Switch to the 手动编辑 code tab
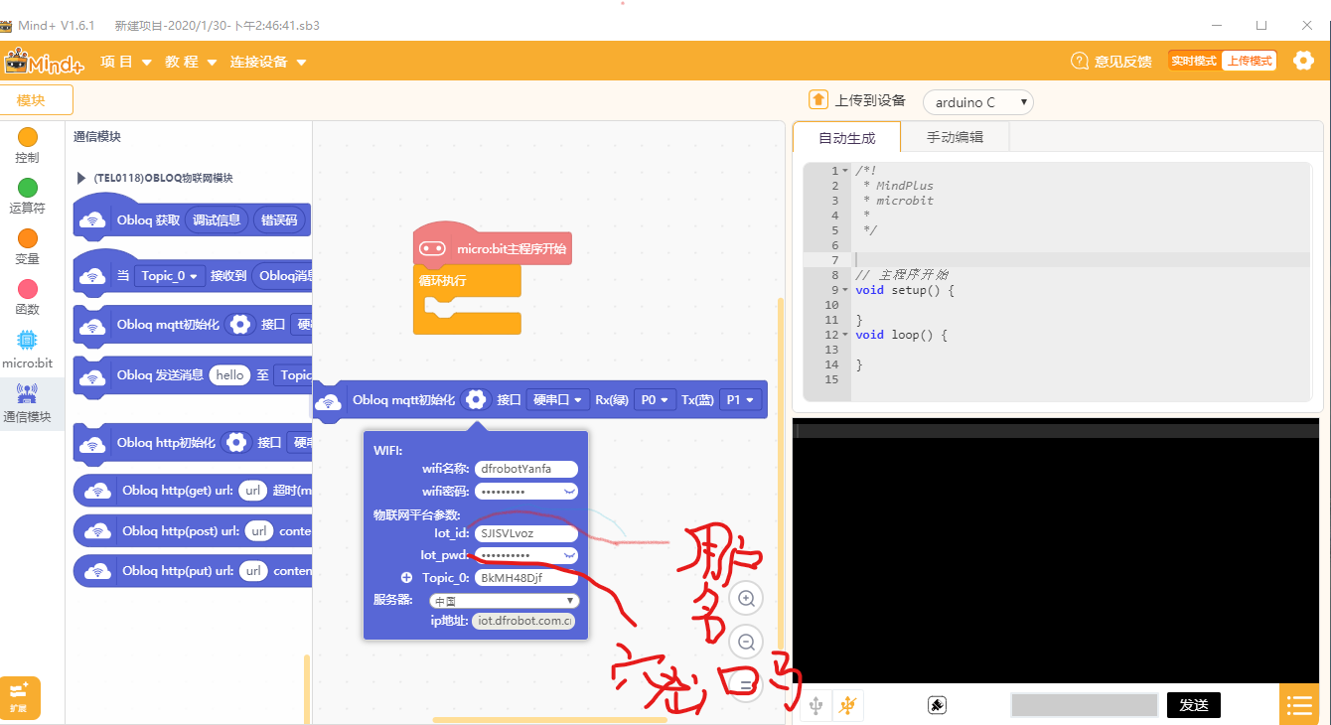The image size is (1331, 725). pyautogui.click(x=955, y=137)
